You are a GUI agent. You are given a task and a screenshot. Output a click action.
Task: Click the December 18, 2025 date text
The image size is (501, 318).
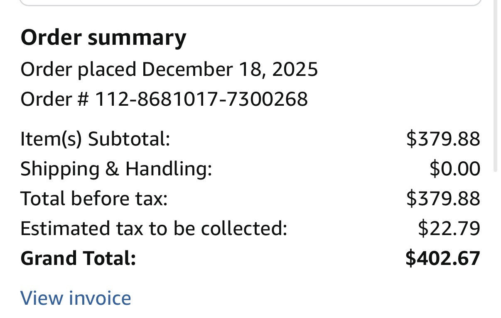tap(230, 69)
